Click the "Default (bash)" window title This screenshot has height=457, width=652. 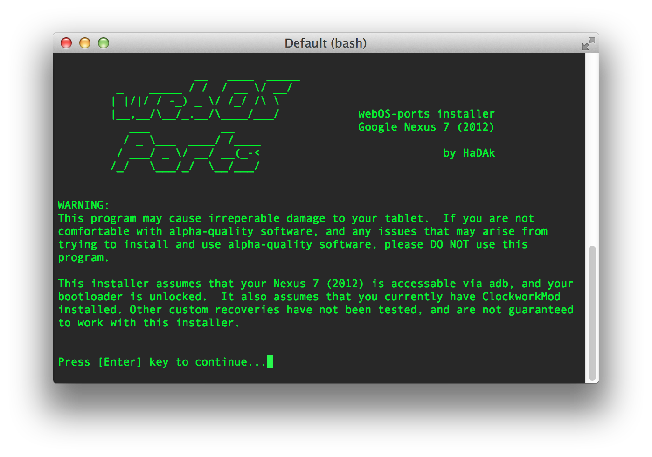[326, 43]
